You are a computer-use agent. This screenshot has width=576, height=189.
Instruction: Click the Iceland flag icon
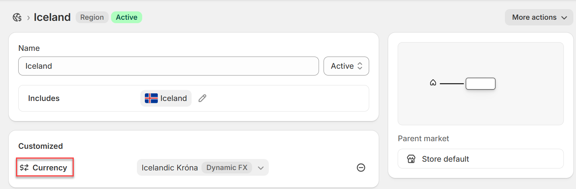(151, 98)
